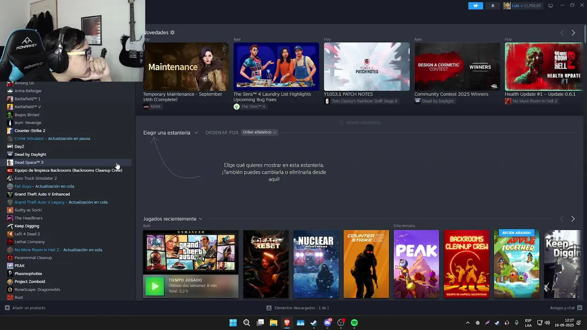Open Counter-Strike 2 game cover

coord(366,264)
